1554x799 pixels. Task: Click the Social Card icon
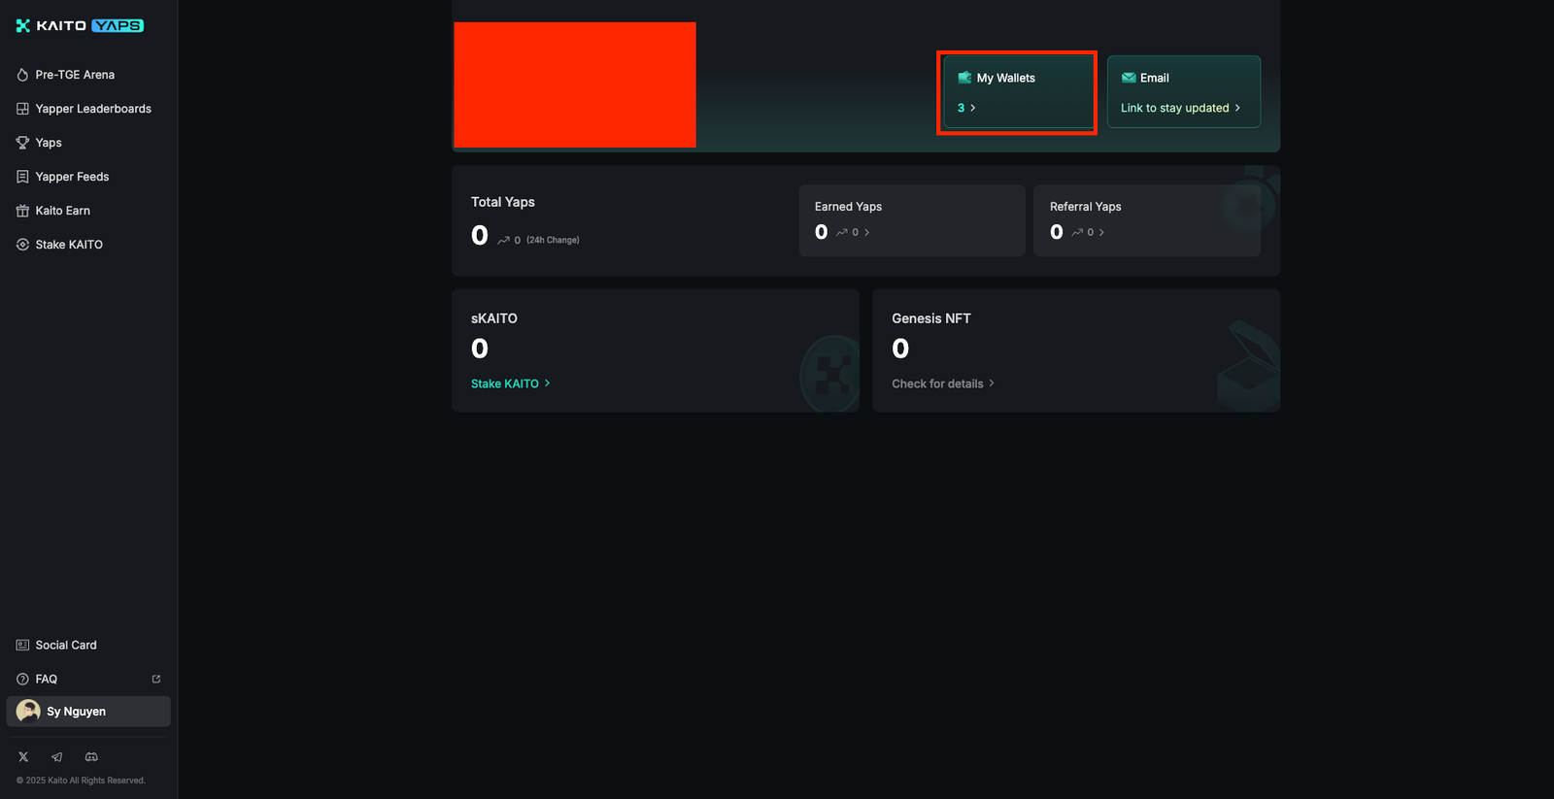[x=22, y=646]
